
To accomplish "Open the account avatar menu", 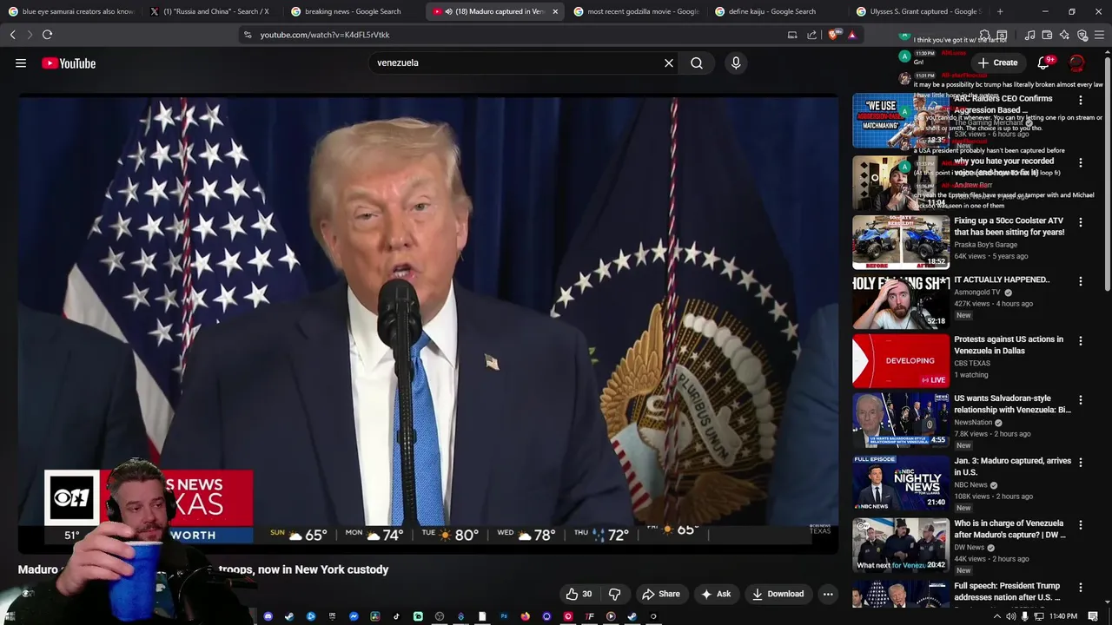I will click(x=1077, y=62).
